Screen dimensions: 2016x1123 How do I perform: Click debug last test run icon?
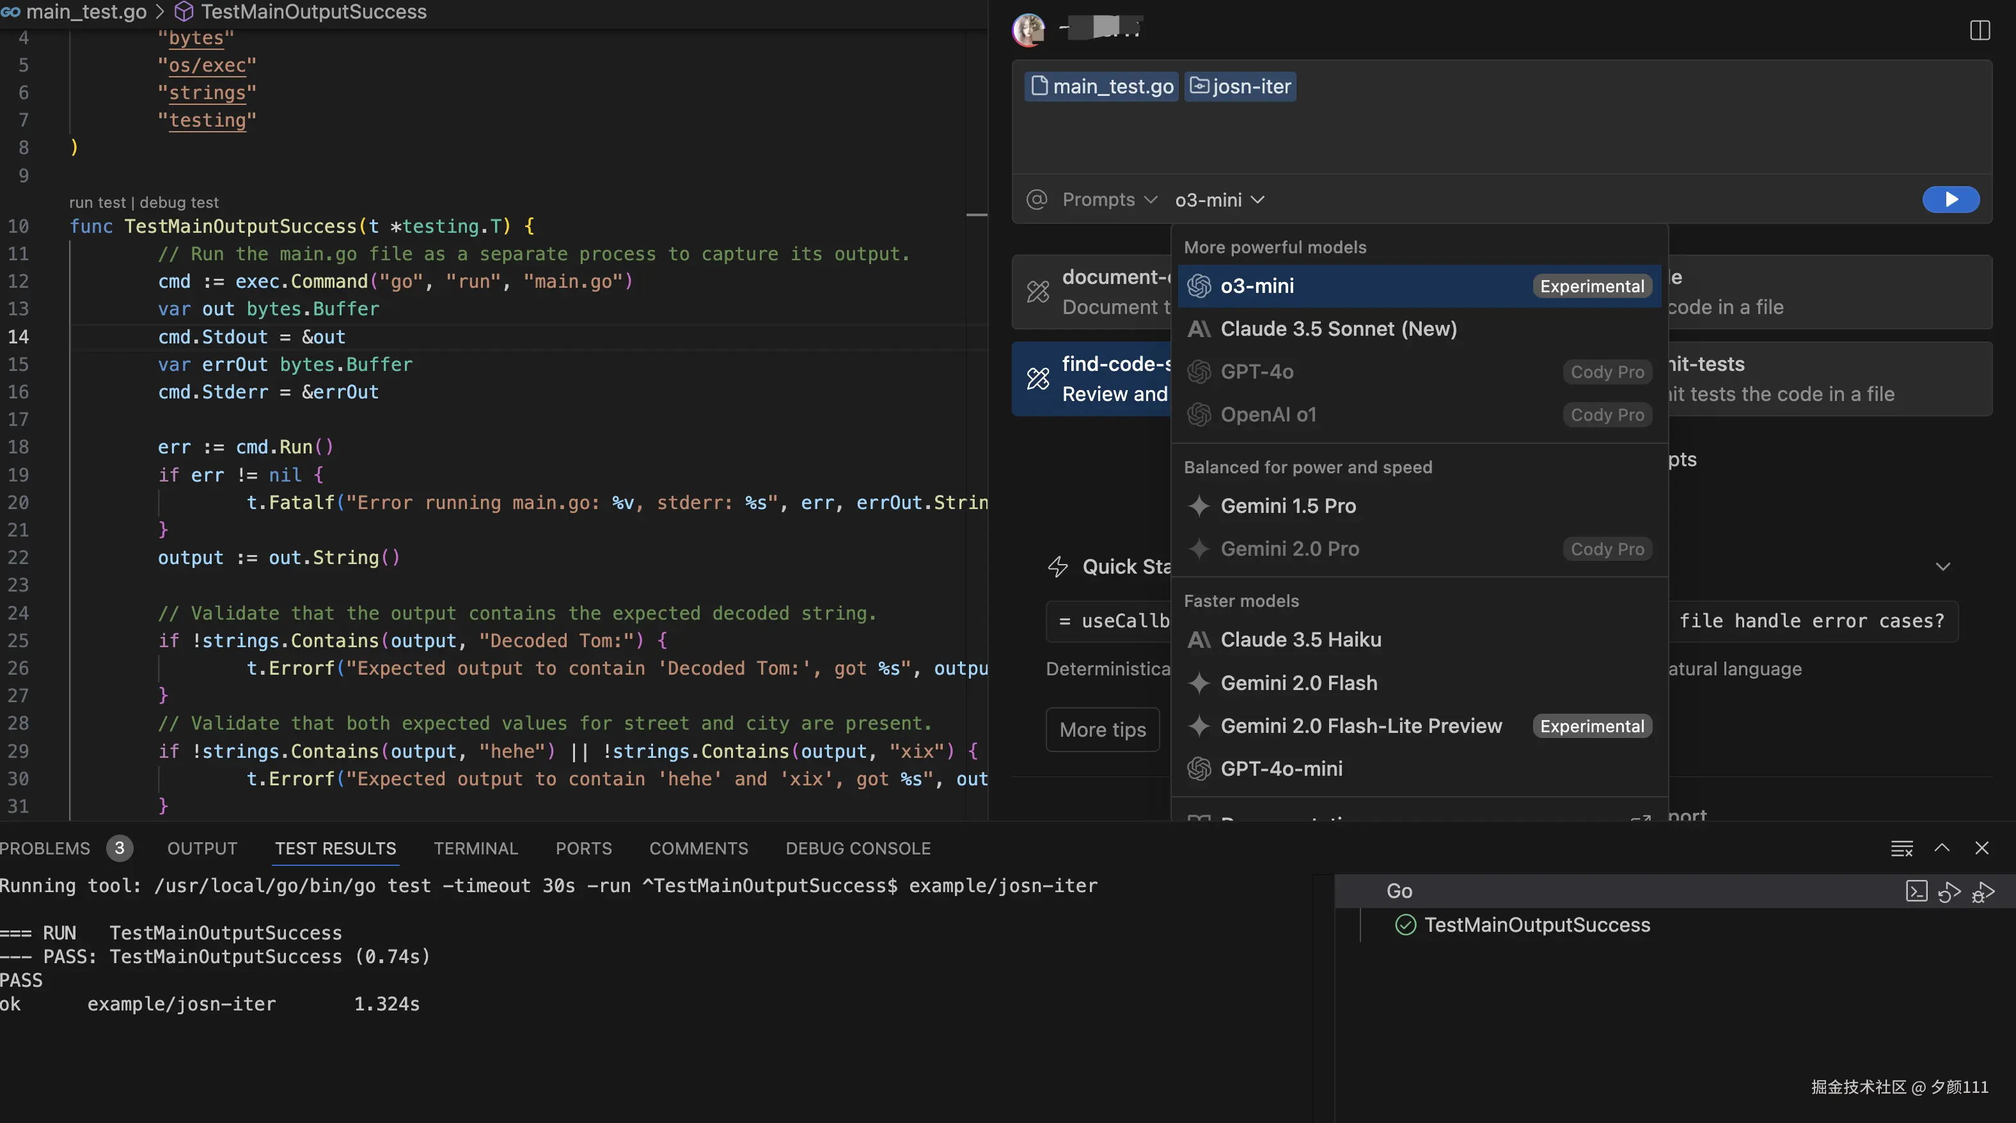pos(1983,891)
